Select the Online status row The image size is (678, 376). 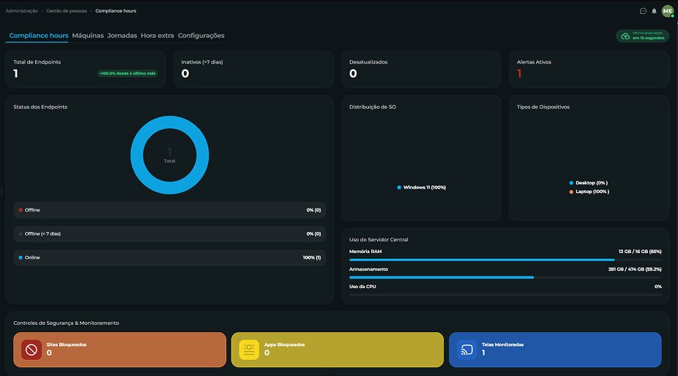coord(170,257)
